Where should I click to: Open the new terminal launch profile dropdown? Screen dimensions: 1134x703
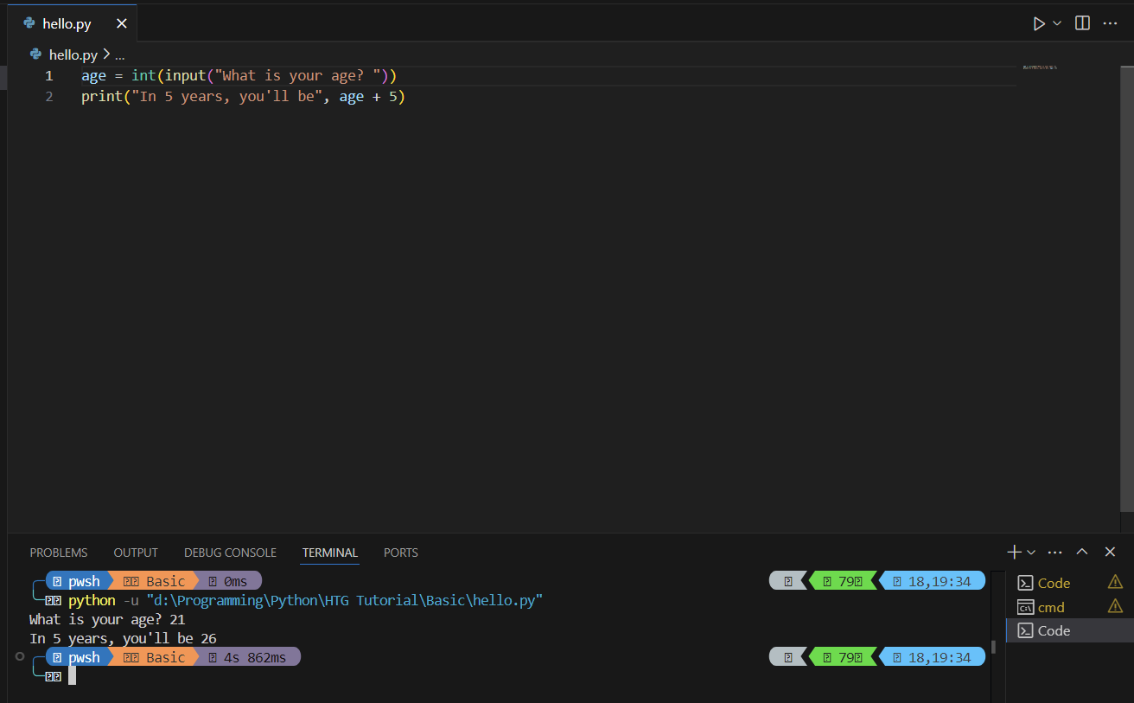pyautogui.click(x=1031, y=552)
